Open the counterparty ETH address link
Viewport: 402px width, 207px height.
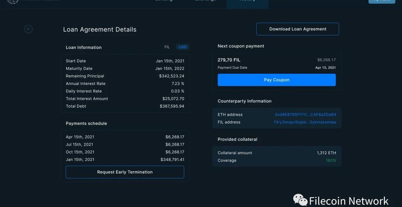click(305, 115)
